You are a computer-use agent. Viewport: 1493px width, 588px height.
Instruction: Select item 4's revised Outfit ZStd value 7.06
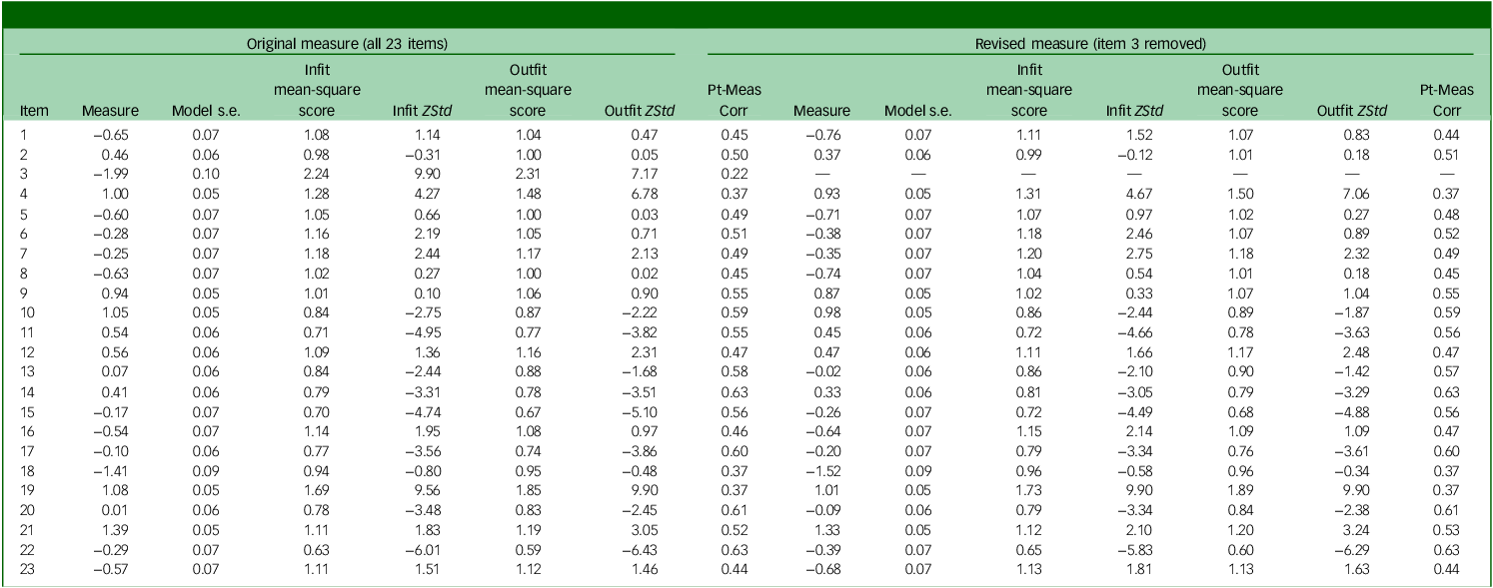coord(1348,194)
